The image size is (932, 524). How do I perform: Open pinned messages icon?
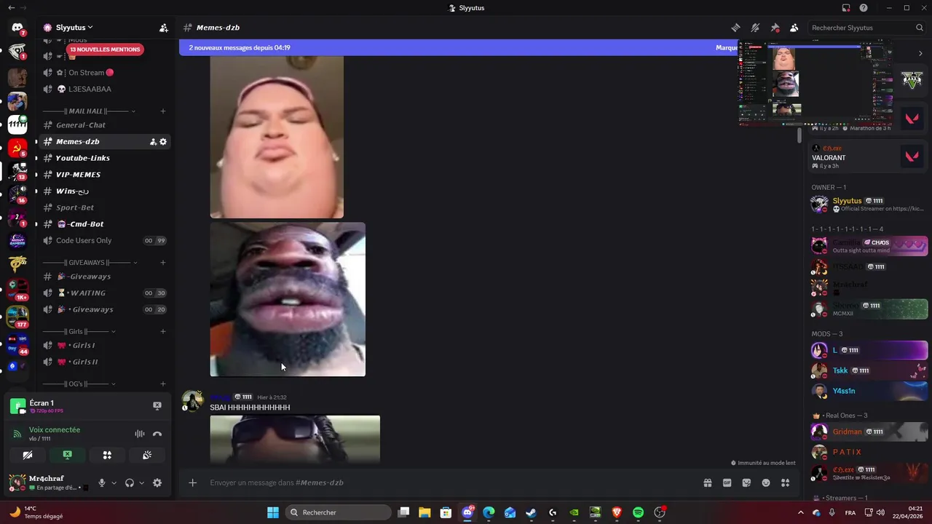pyautogui.click(x=775, y=28)
